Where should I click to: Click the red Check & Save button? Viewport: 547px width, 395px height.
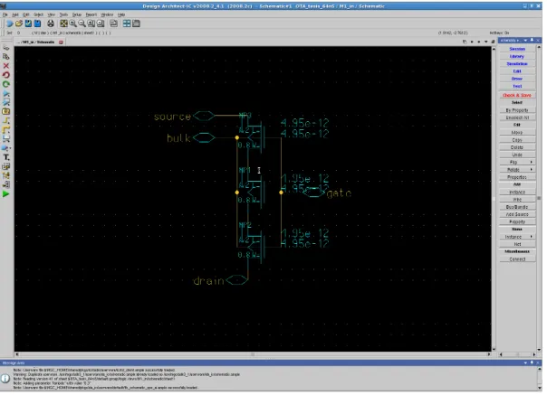click(517, 95)
